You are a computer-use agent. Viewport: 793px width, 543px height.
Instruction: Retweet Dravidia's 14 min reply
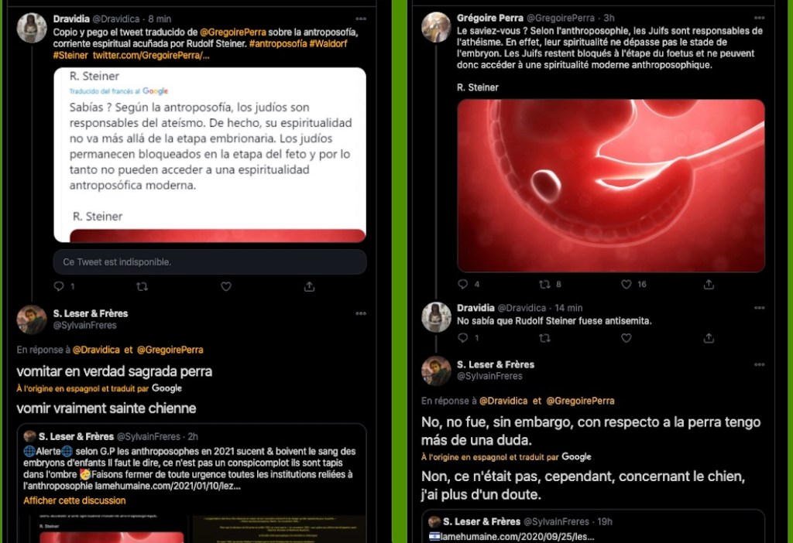click(544, 338)
